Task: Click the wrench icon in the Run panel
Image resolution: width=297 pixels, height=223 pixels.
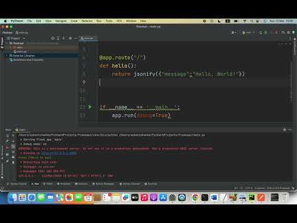Action: [x=7, y=141]
